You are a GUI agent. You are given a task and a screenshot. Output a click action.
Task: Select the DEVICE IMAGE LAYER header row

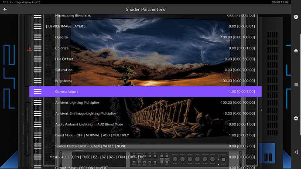(x=145, y=26)
